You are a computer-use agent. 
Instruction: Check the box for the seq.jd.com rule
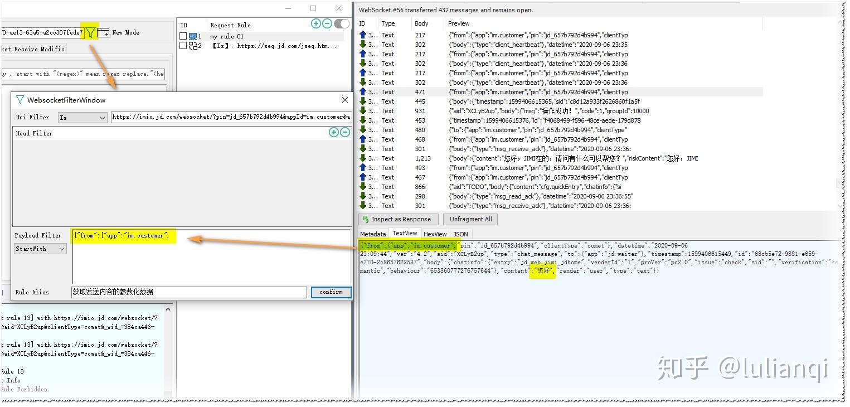click(183, 46)
